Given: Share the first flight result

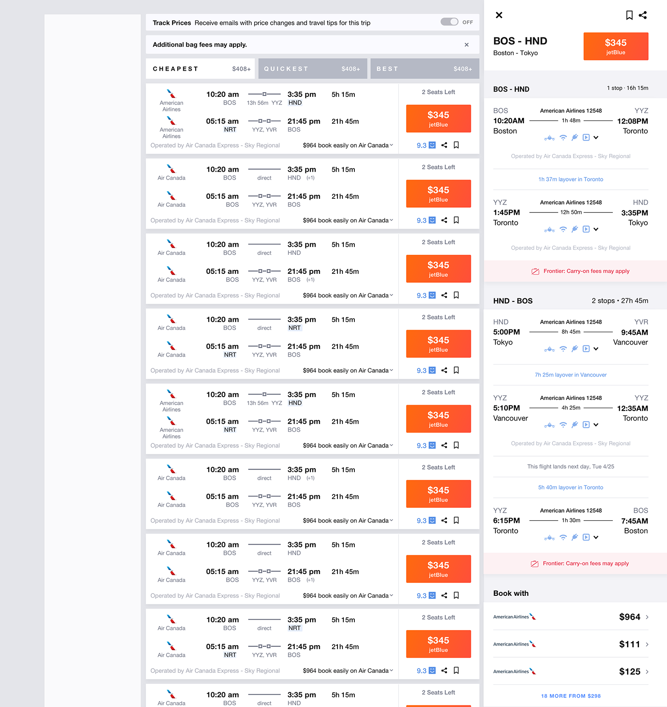Looking at the screenshot, I should tap(444, 145).
